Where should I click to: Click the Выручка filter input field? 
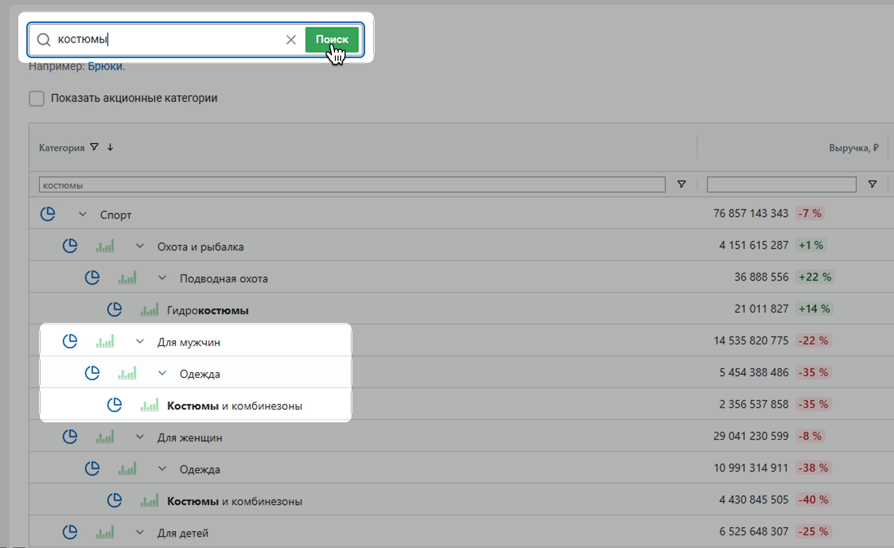click(781, 185)
